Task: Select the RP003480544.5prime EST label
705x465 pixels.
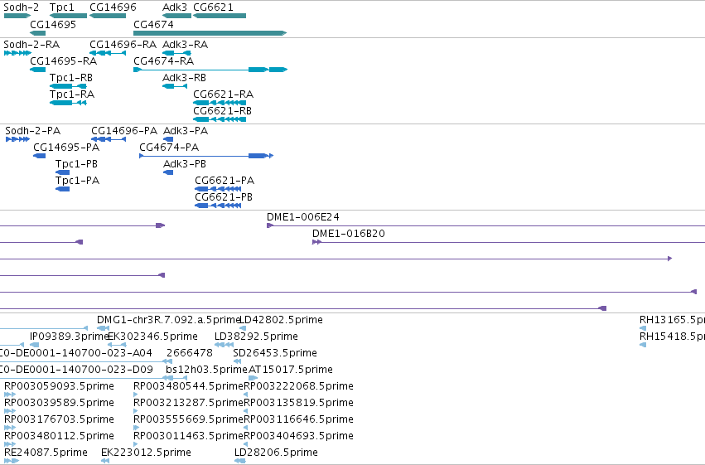Action: tap(188, 387)
